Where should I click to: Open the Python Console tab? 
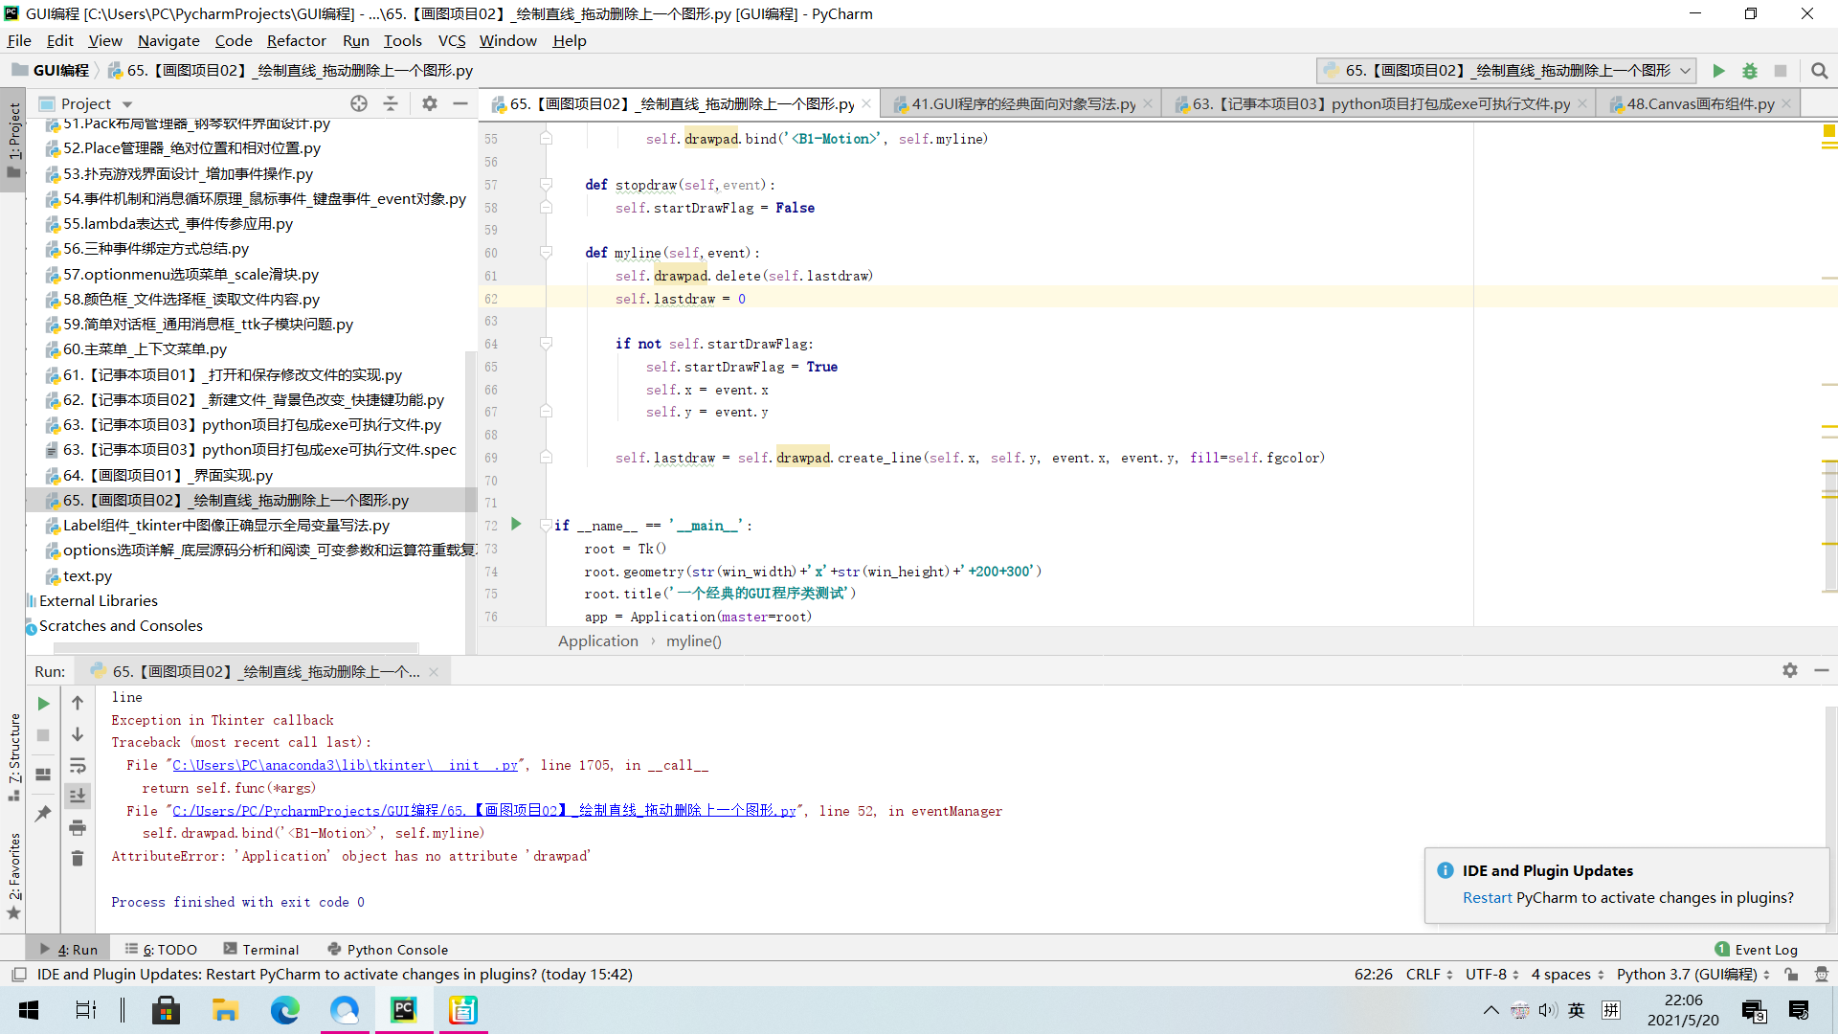[x=388, y=950]
